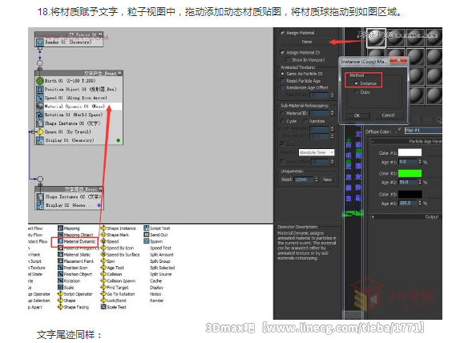The height and width of the screenshot is (343, 456).
Task: Click the Diffuse Color eyedropper icon
Action: (398, 131)
